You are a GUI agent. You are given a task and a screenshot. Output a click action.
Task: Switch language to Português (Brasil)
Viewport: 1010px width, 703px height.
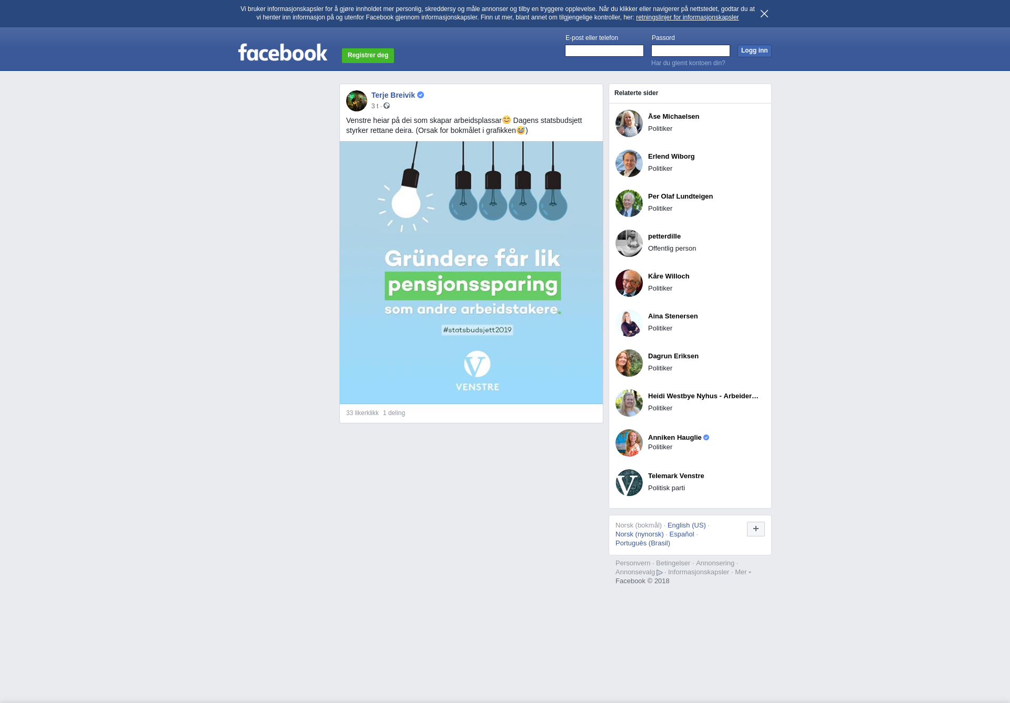643,543
